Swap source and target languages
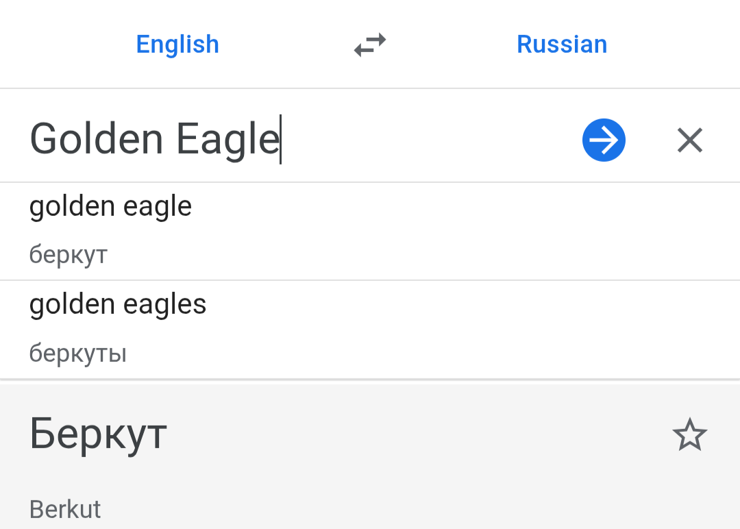Image resolution: width=740 pixels, height=529 pixels. [370, 45]
